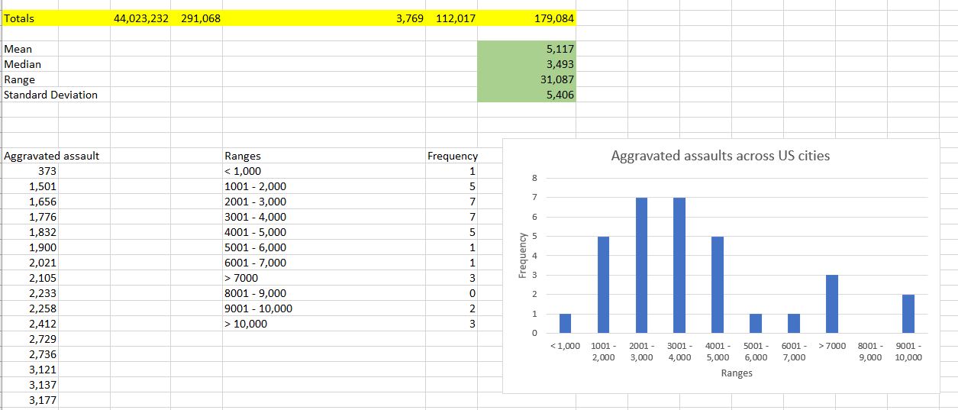Screen dimensions: 958x410
Task: Select the vertical Frequency axis title
Action: point(523,253)
